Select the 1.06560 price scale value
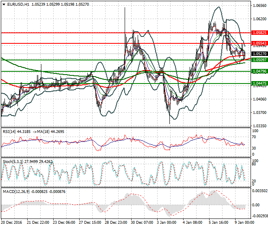Screen dimensions: 268x227 pos(259,6)
